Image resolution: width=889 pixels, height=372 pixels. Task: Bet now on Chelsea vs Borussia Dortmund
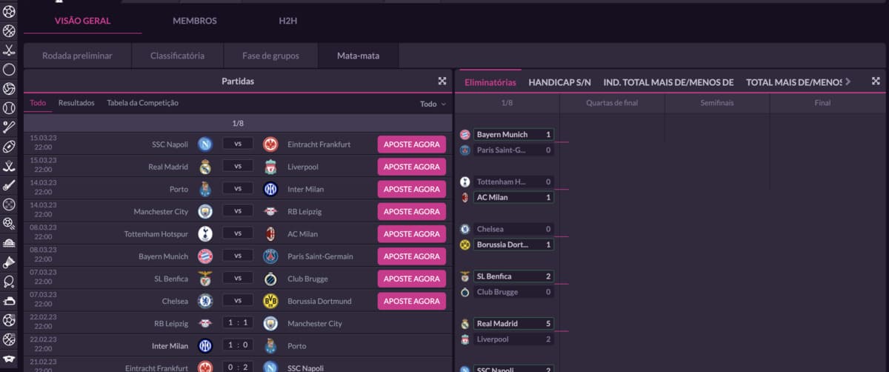pos(411,302)
